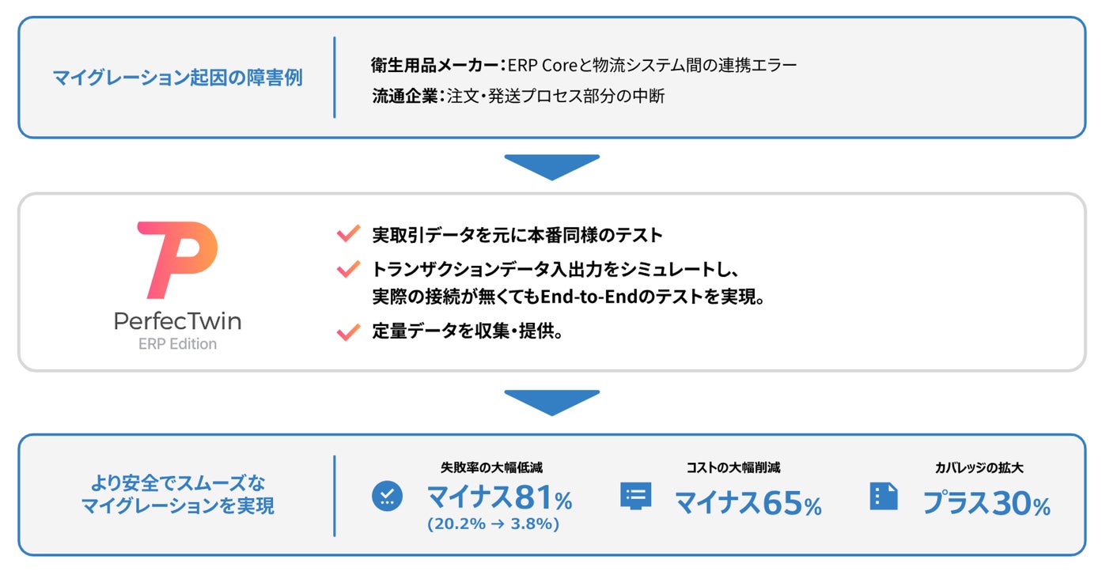Click the third pink checkmark for 定量データ
The height and width of the screenshot is (575, 1109).
click(348, 332)
